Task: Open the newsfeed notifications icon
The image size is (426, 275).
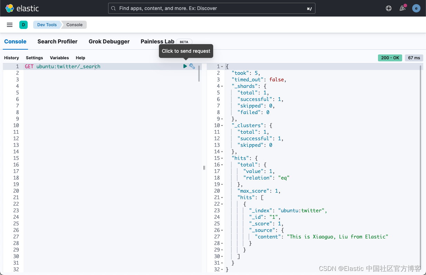Action: [x=403, y=8]
